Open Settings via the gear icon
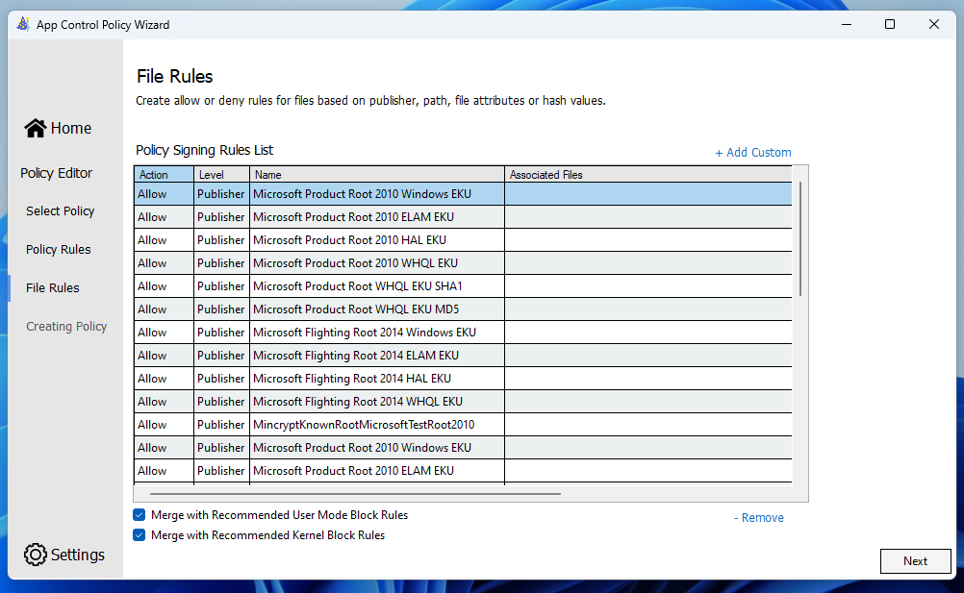964x593 pixels. tap(36, 555)
